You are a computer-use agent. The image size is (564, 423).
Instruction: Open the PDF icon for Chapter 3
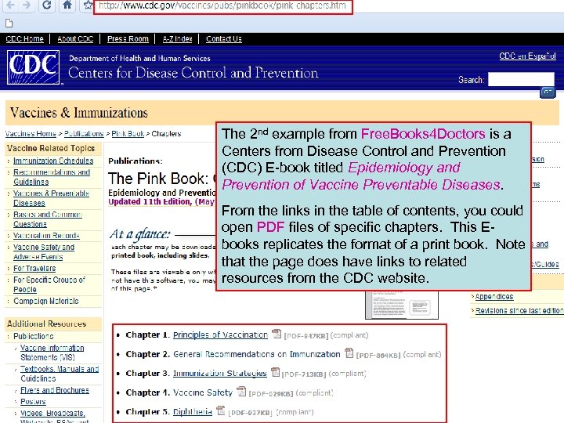(275, 372)
